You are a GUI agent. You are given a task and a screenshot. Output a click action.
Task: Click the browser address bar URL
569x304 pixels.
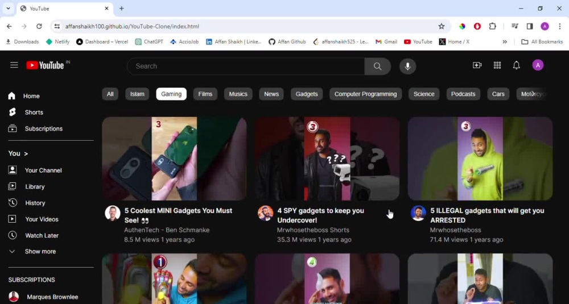pyautogui.click(x=132, y=26)
